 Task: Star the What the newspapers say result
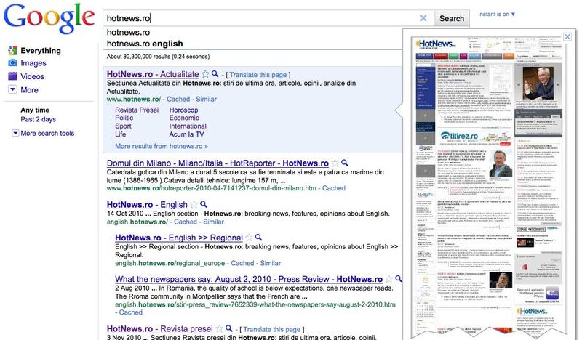click(389, 279)
